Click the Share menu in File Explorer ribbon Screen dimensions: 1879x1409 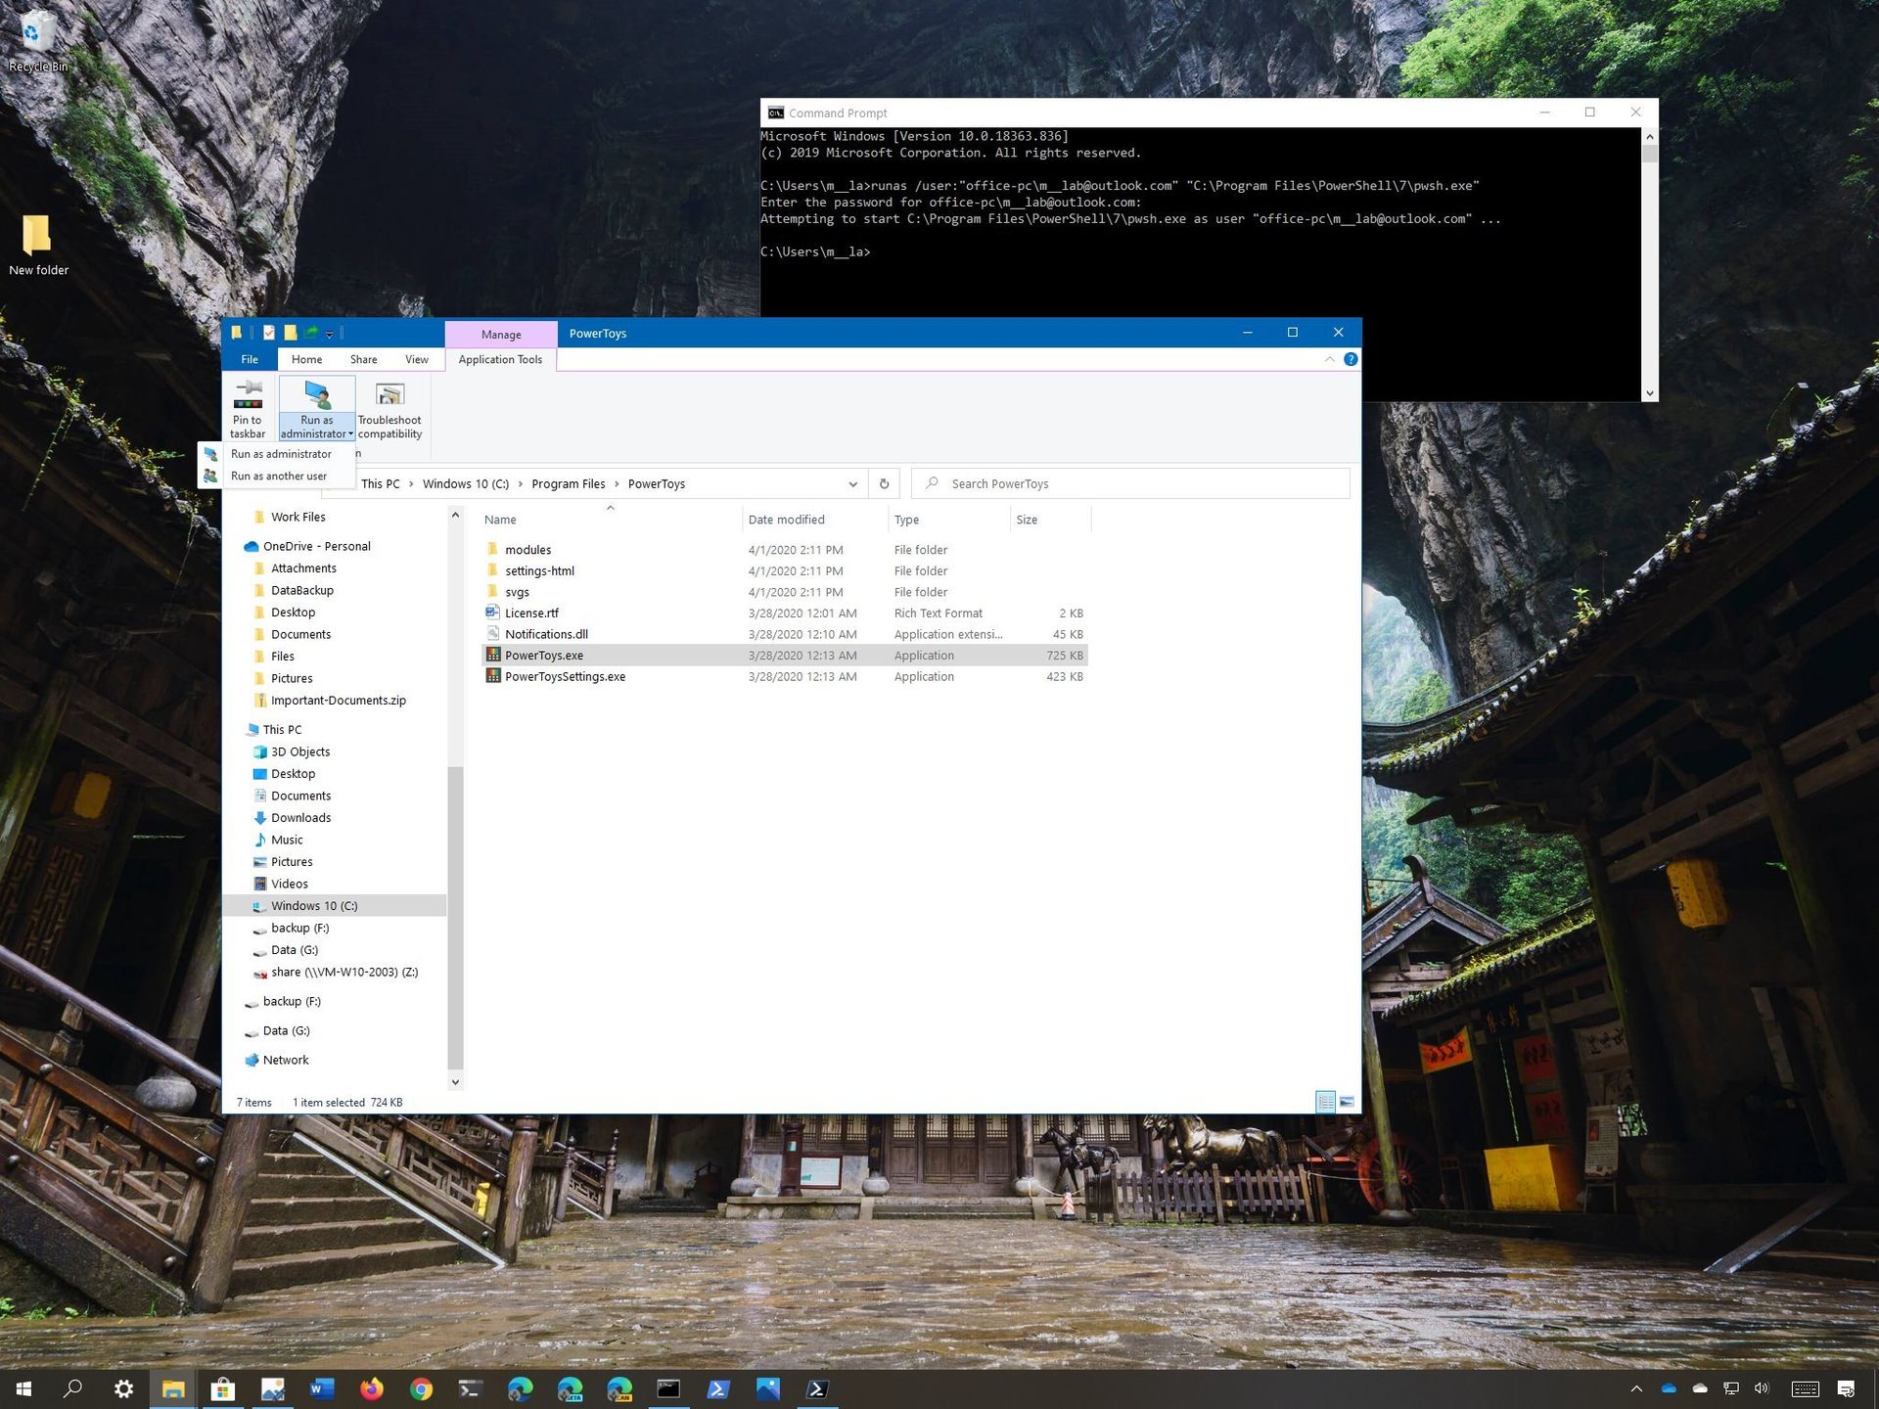(x=361, y=358)
